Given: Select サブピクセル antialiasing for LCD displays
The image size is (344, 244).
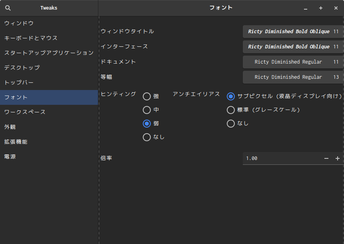Looking at the screenshot, I should tap(231, 96).
